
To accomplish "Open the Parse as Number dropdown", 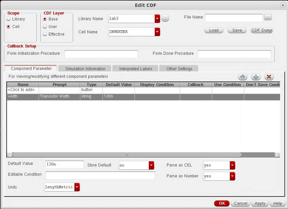I will pyautogui.click(x=232, y=176).
